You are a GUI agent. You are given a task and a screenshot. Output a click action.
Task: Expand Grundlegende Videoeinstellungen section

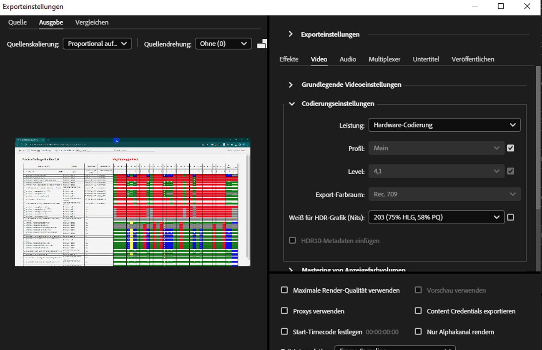pyautogui.click(x=291, y=85)
